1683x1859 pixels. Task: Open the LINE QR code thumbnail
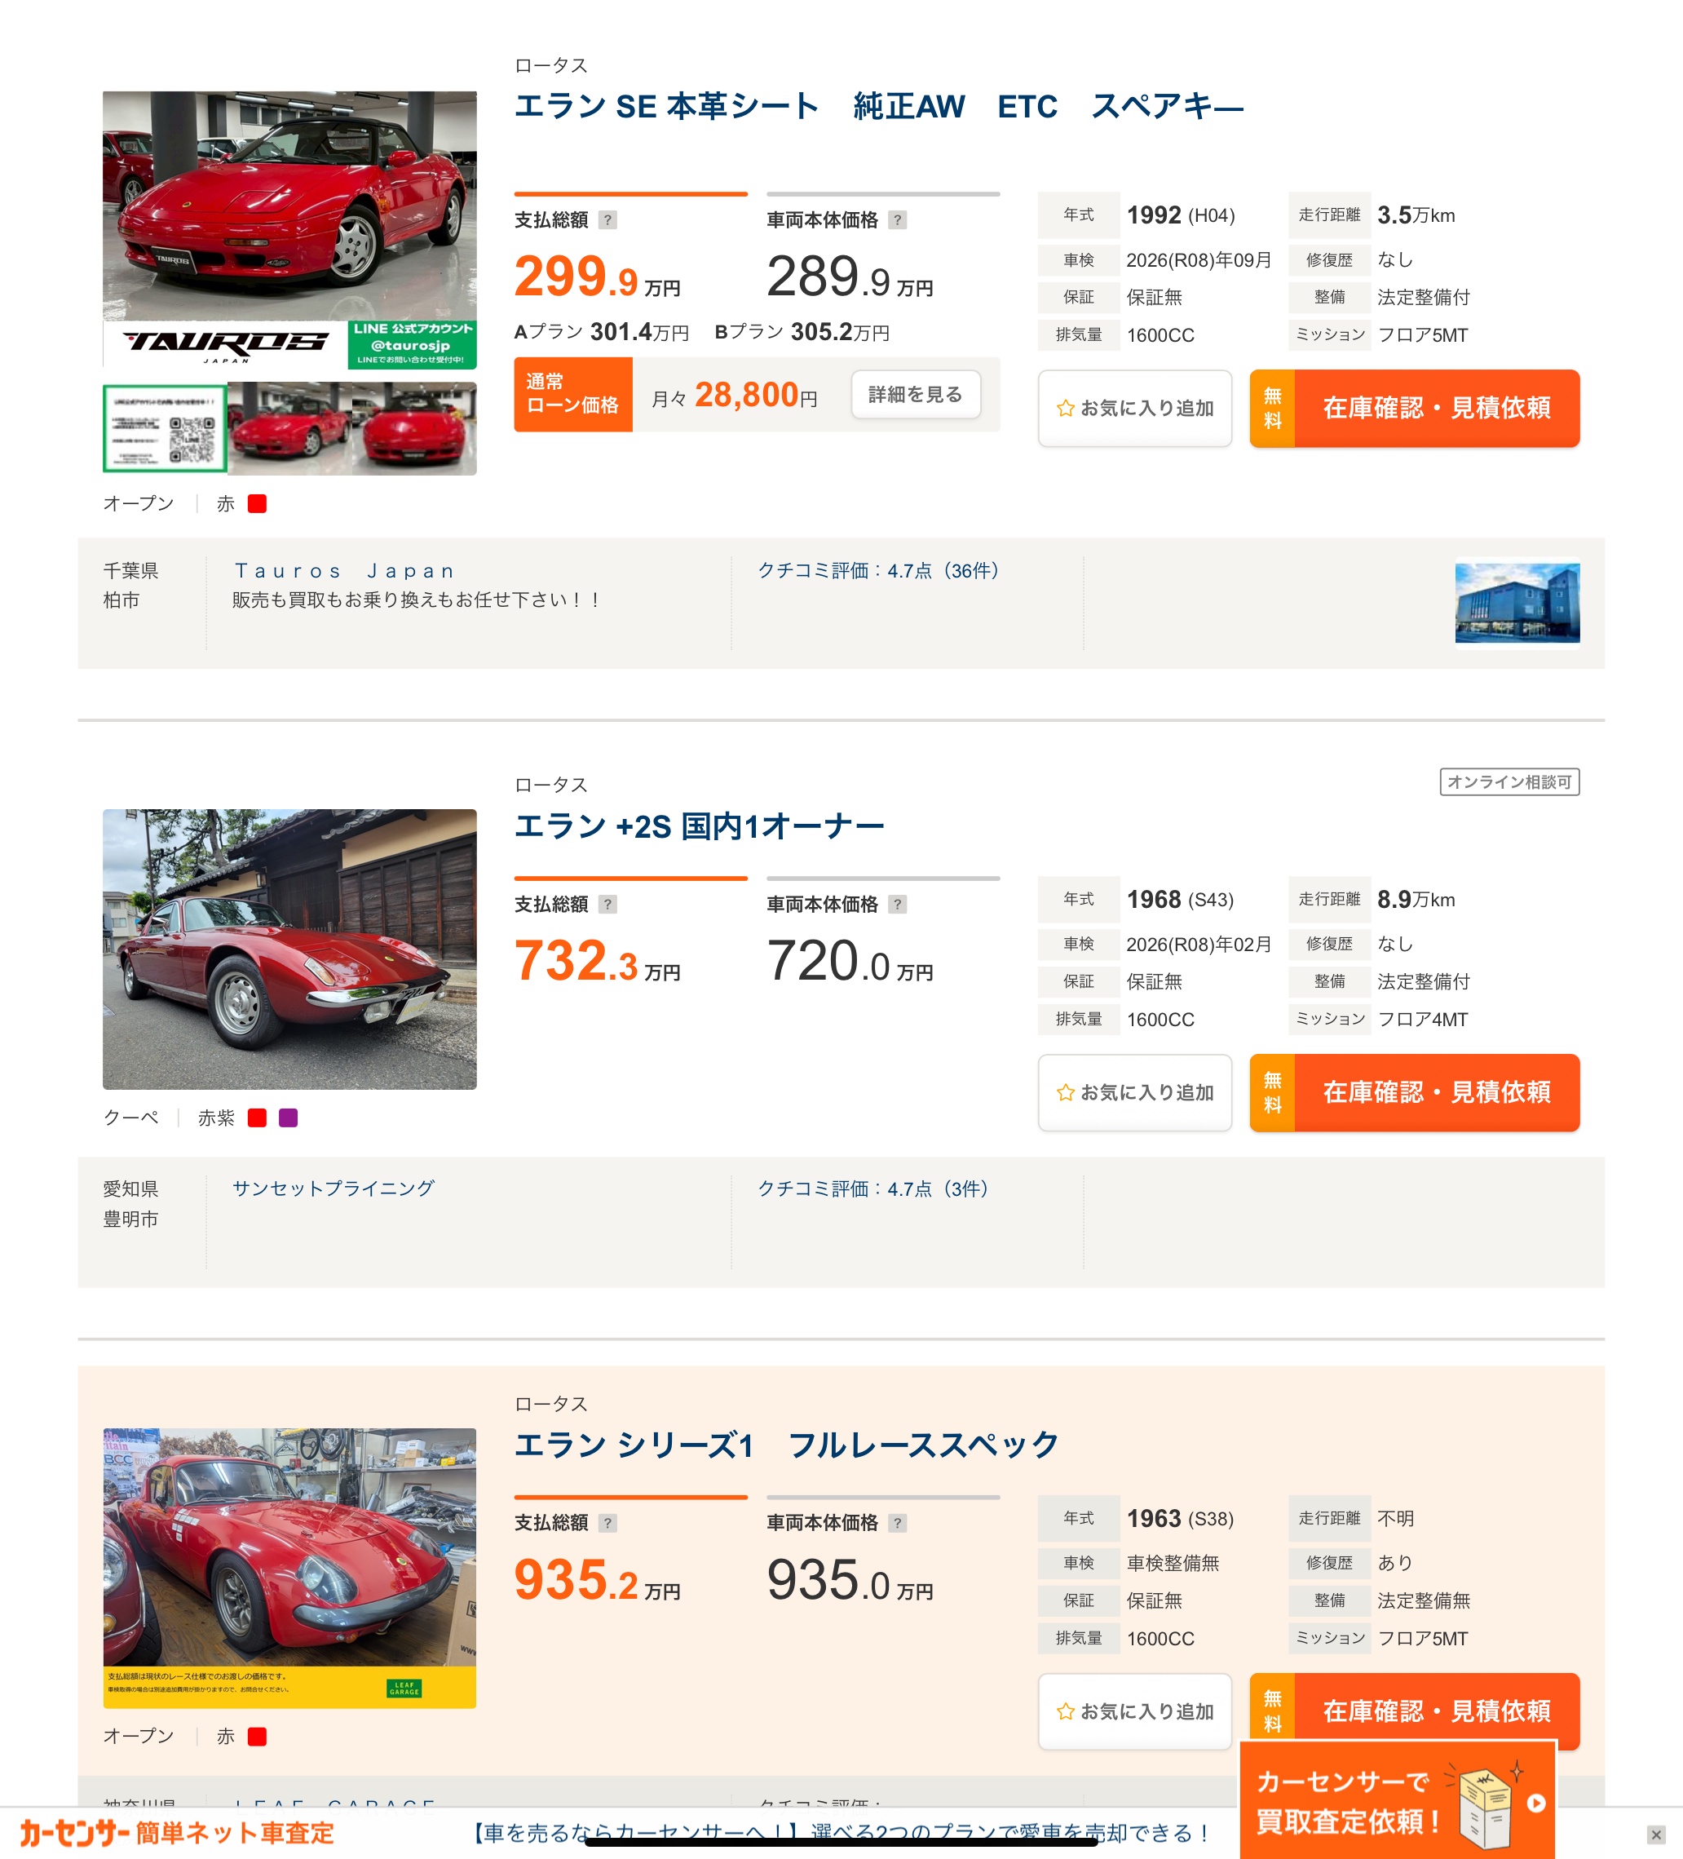pyautogui.click(x=165, y=429)
